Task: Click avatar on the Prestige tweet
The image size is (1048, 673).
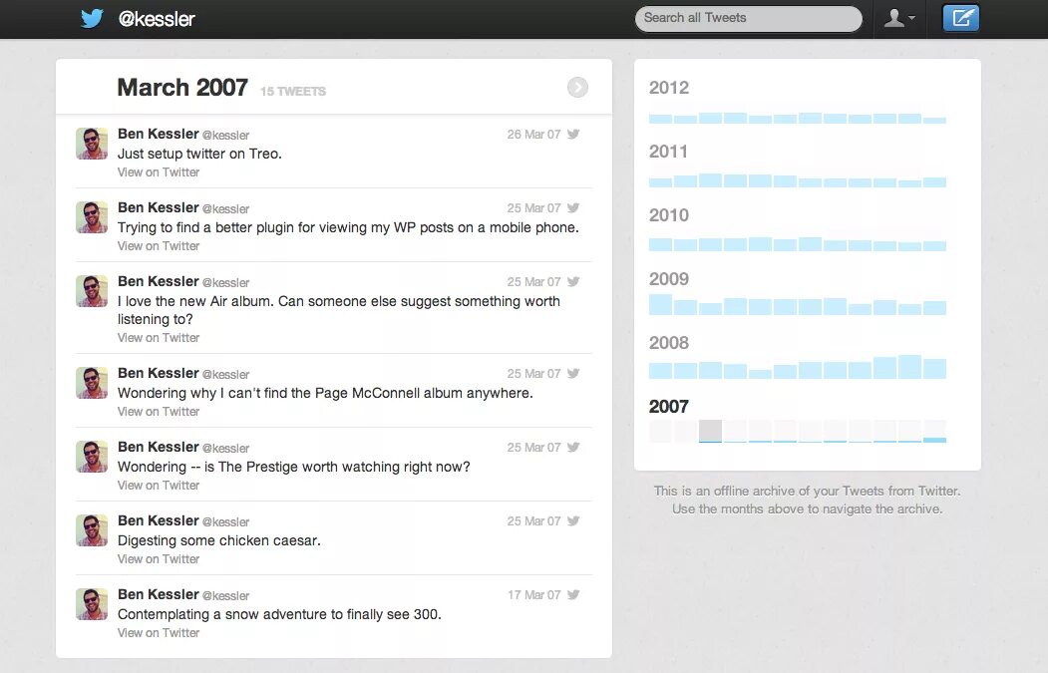Action: [92, 457]
